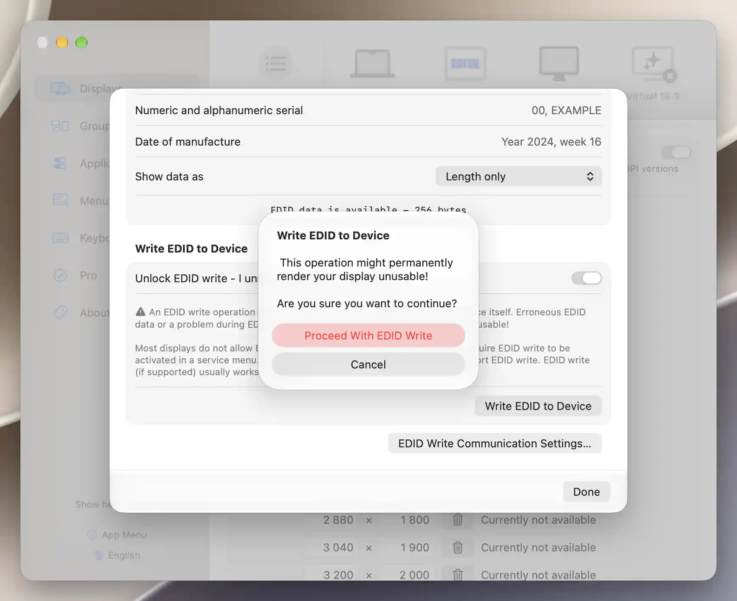This screenshot has height=601, width=737.
Task: Cancel the EDID write confirmation
Action: [x=368, y=365]
